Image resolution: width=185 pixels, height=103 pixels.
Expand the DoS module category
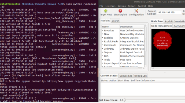[102, 56]
